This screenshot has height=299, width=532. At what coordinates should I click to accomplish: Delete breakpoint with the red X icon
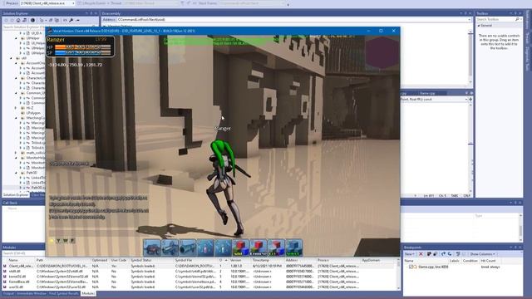coord(421,254)
